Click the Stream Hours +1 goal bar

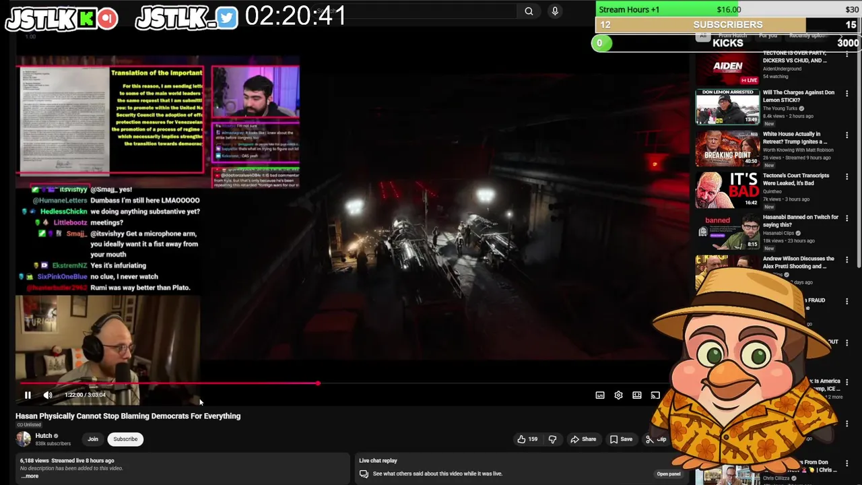(x=728, y=9)
